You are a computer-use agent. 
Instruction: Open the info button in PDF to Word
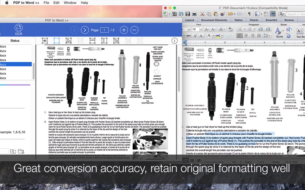point(175,41)
